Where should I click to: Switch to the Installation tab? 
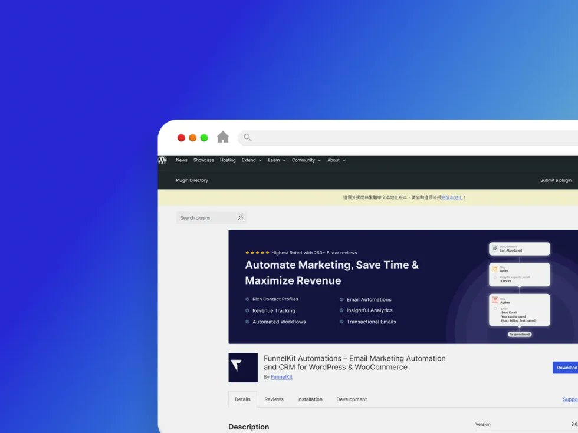point(310,399)
